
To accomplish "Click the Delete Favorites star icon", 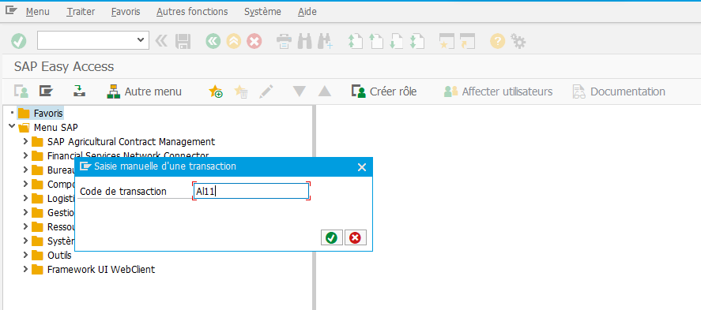I will pos(241,92).
